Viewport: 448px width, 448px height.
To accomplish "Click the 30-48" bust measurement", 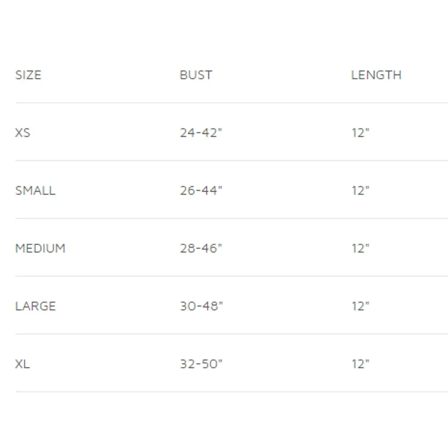I will tap(201, 306).
